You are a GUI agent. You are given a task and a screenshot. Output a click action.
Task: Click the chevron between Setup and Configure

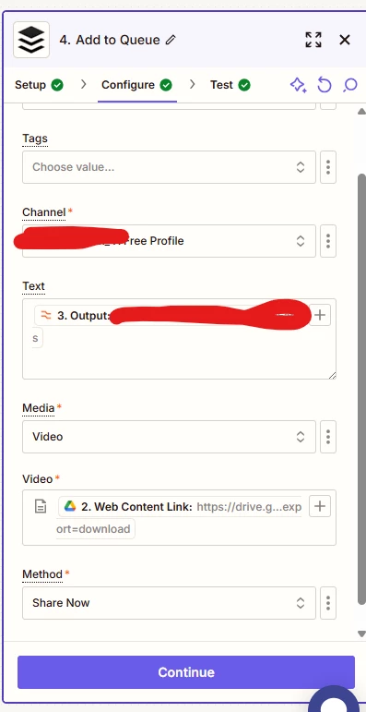[83, 84]
